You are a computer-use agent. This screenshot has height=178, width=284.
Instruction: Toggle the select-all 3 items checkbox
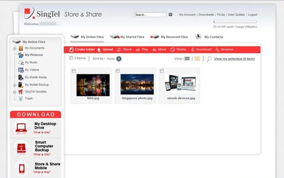point(71,58)
